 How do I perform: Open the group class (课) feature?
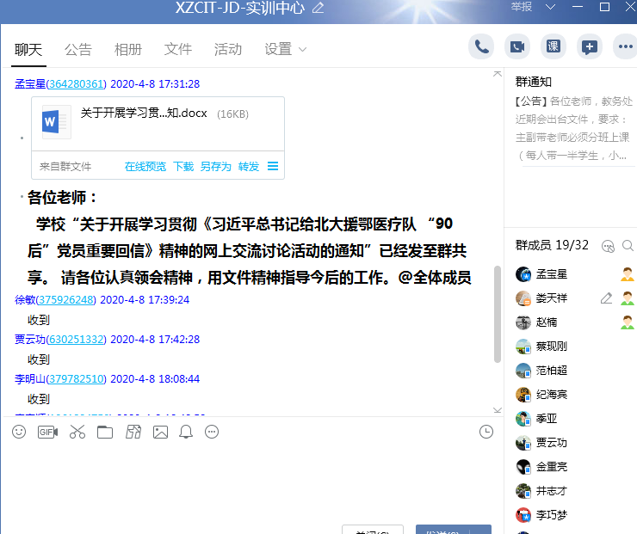coord(554,46)
